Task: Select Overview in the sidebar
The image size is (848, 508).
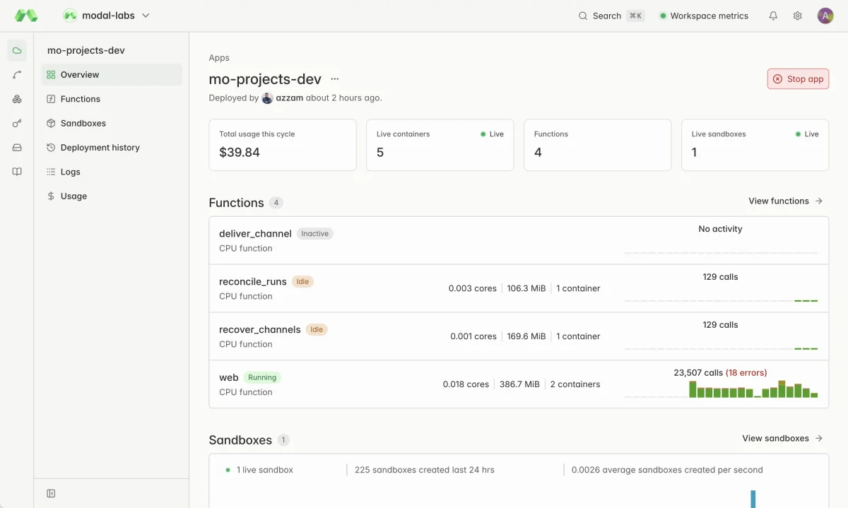Action: tap(112, 75)
